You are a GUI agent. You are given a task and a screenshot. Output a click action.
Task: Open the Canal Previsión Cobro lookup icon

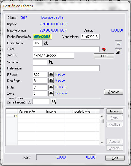[54, 102]
